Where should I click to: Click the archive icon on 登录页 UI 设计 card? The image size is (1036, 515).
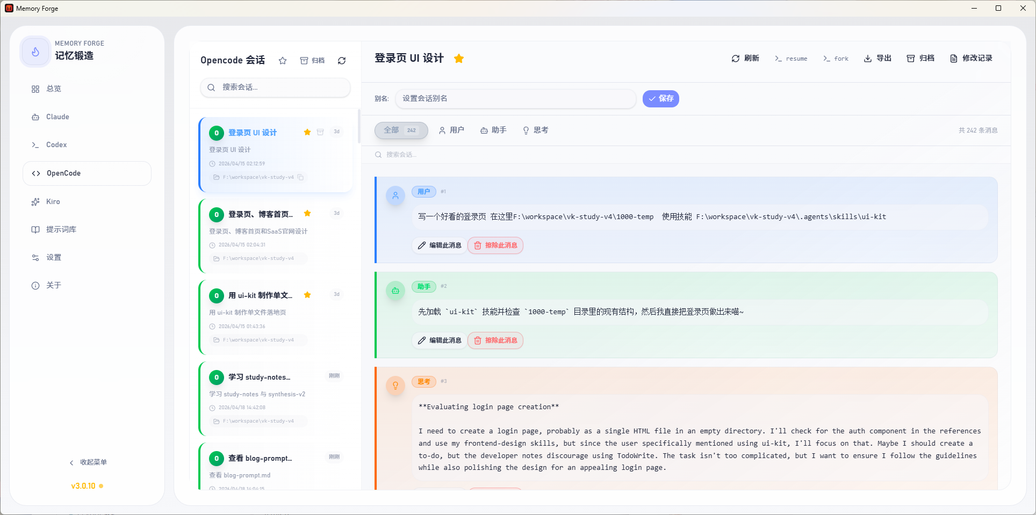pyautogui.click(x=320, y=132)
